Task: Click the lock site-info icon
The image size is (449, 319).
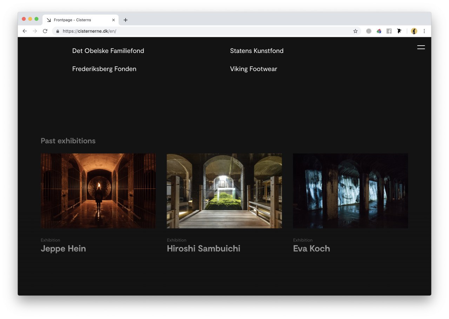Action: point(58,31)
